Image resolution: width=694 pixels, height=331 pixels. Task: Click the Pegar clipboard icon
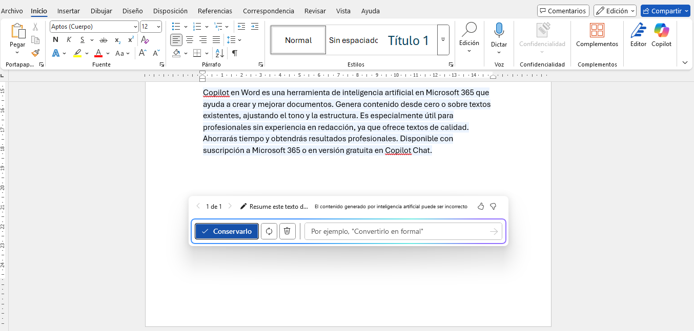[x=17, y=31]
